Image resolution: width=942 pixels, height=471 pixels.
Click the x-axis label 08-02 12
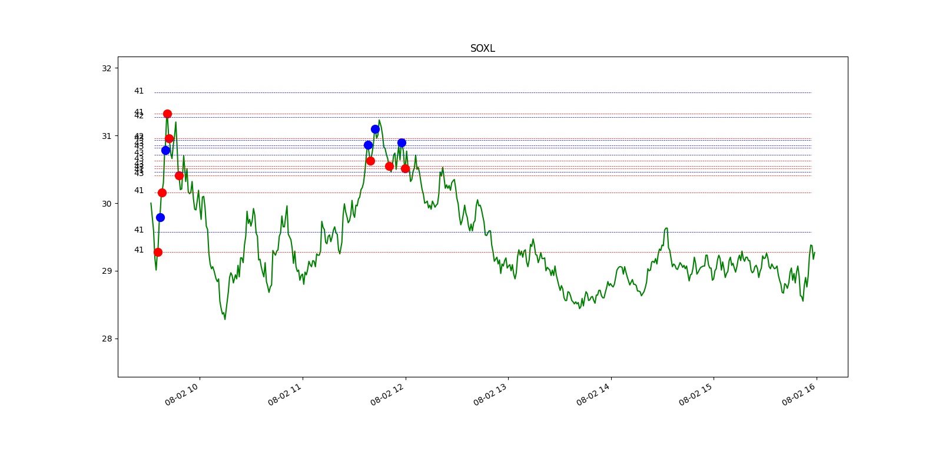(x=387, y=394)
